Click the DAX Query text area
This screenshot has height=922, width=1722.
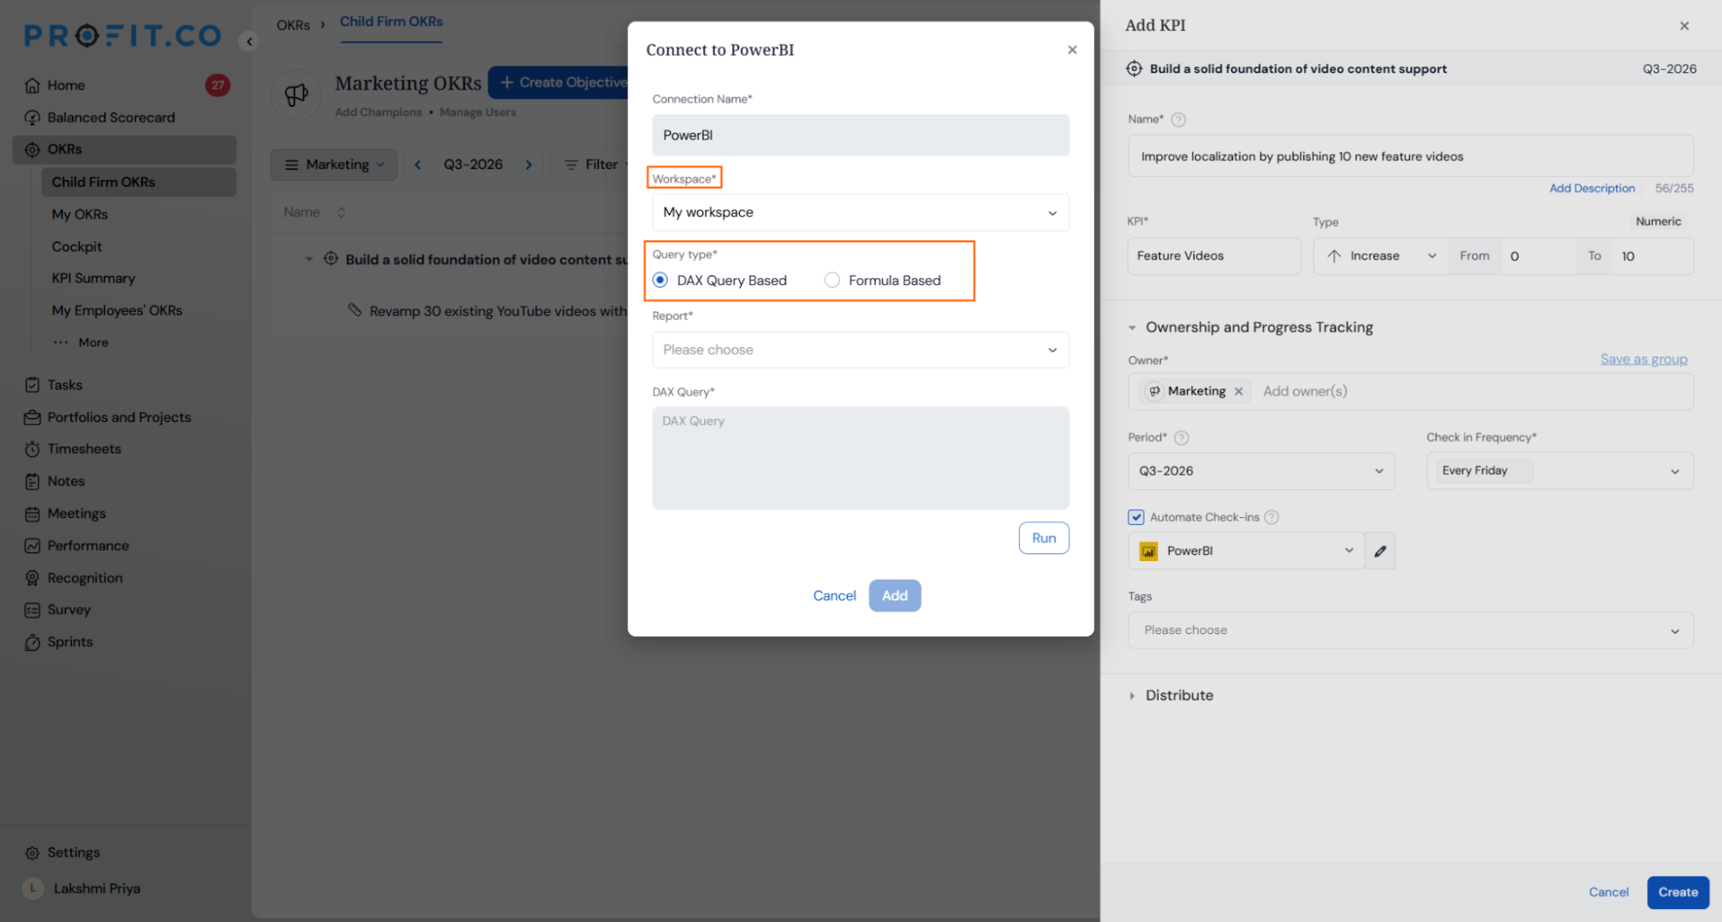[x=861, y=458]
